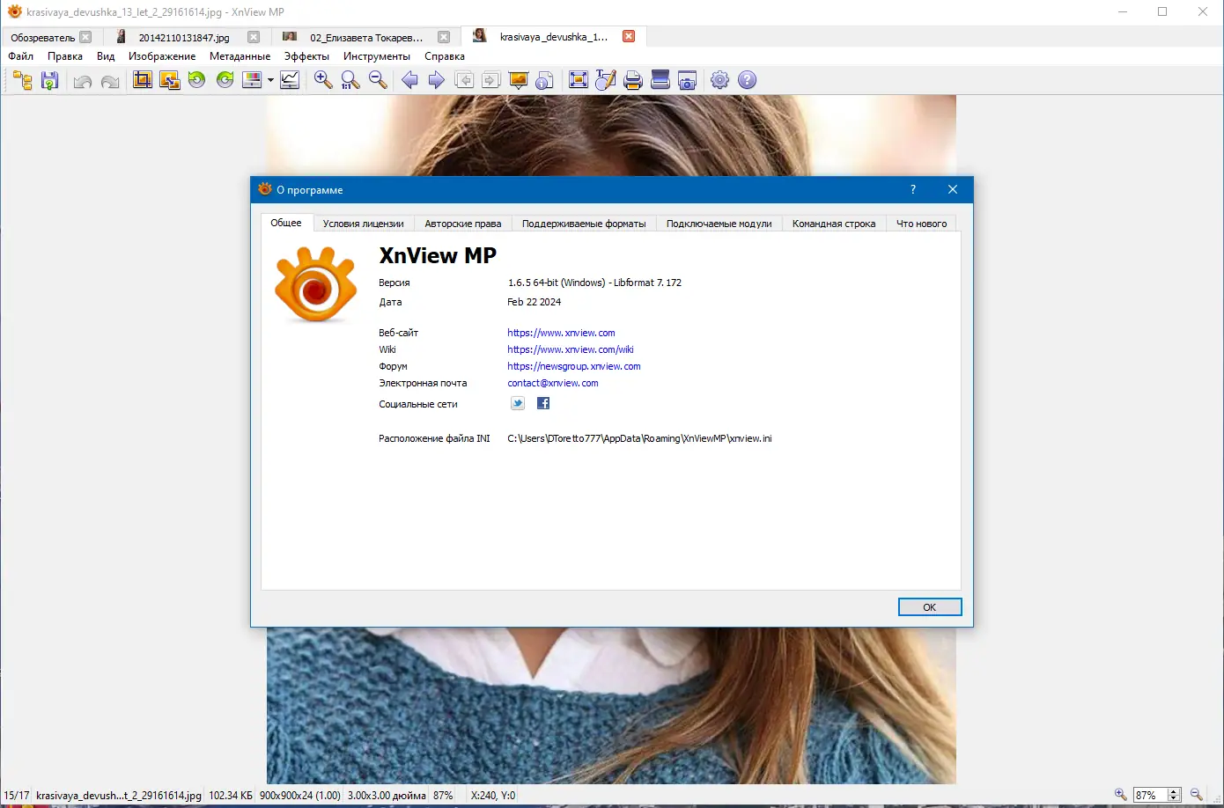The width and height of the screenshot is (1224, 808).
Task: Open the Изображение menu
Action: [162, 56]
